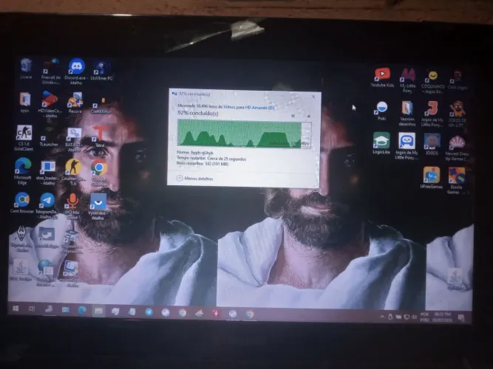Open Task View on the taskbar
Screen dimensions: 493x369
(32, 309)
